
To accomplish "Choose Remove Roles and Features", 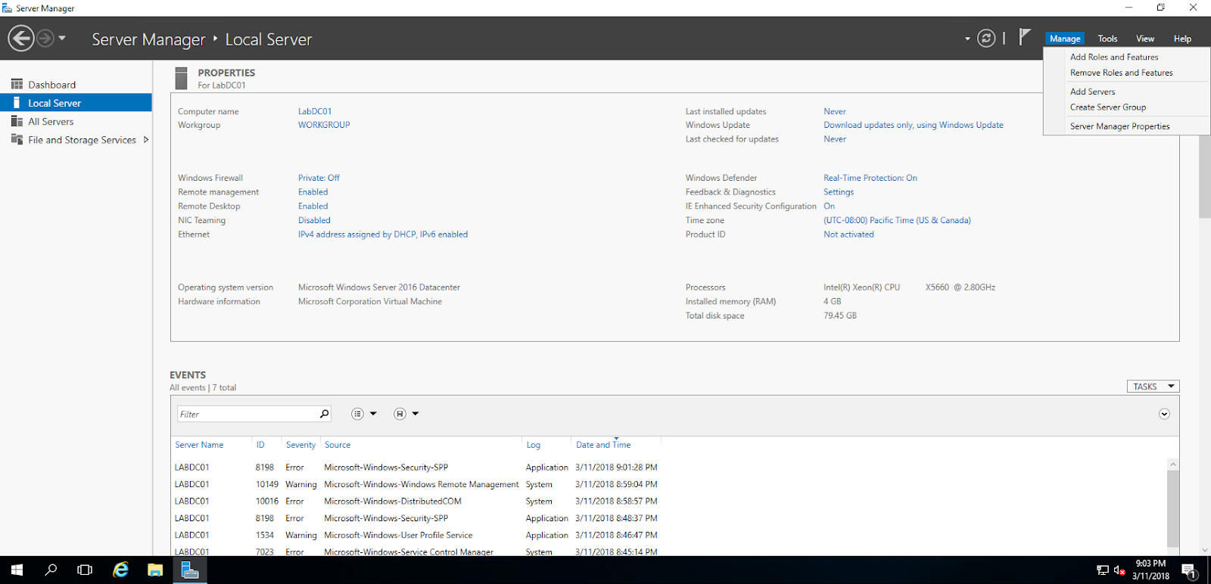I will [1122, 73].
